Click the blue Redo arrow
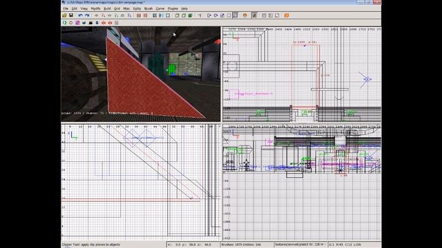The height and width of the screenshot is (248, 442). [87, 15]
